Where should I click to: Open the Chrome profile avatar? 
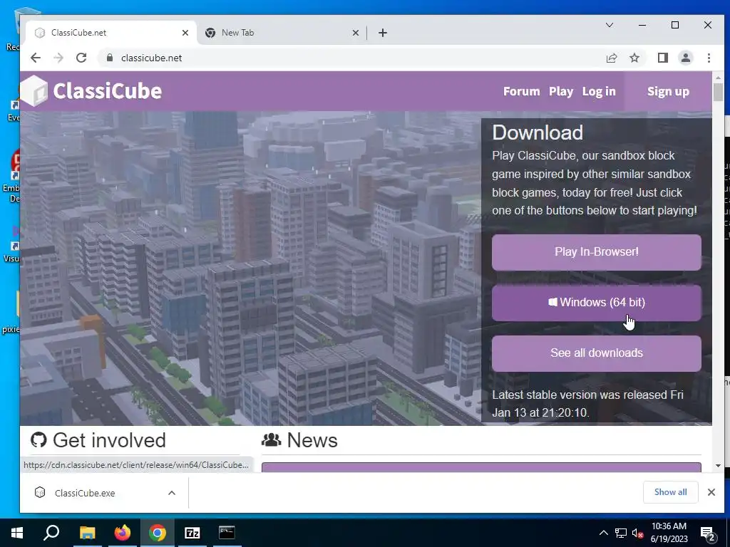[685, 58]
